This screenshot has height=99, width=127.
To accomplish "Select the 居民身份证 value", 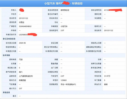I will [65, 10].
